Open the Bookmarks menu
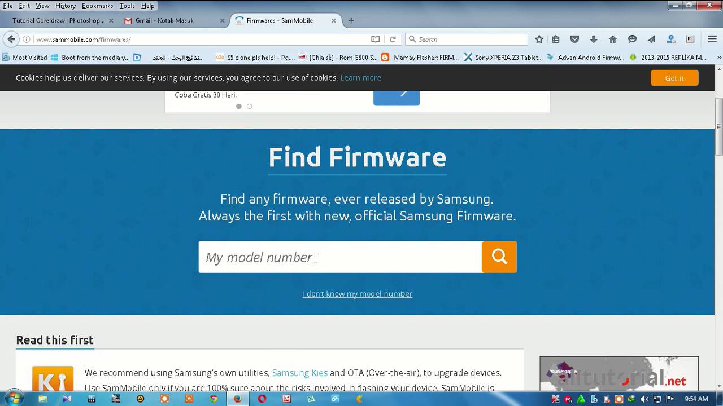The height and width of the screenshot is (406, 723). (x=97, y=6)
